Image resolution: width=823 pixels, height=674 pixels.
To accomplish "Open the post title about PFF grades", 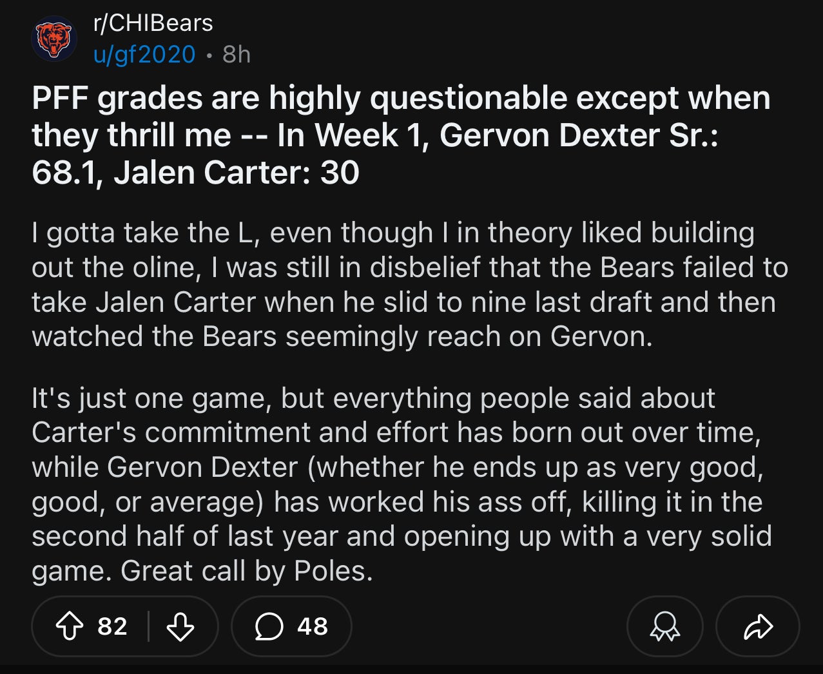I will tap(400, 135).
